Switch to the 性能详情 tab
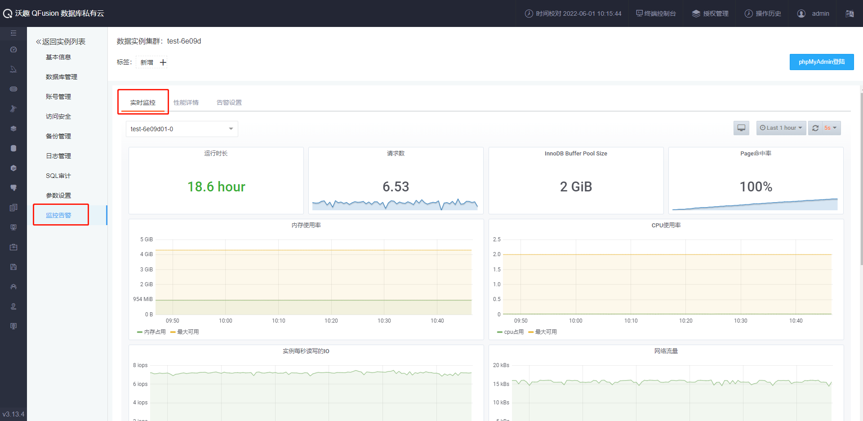863x421 pixels. [186, 102]
